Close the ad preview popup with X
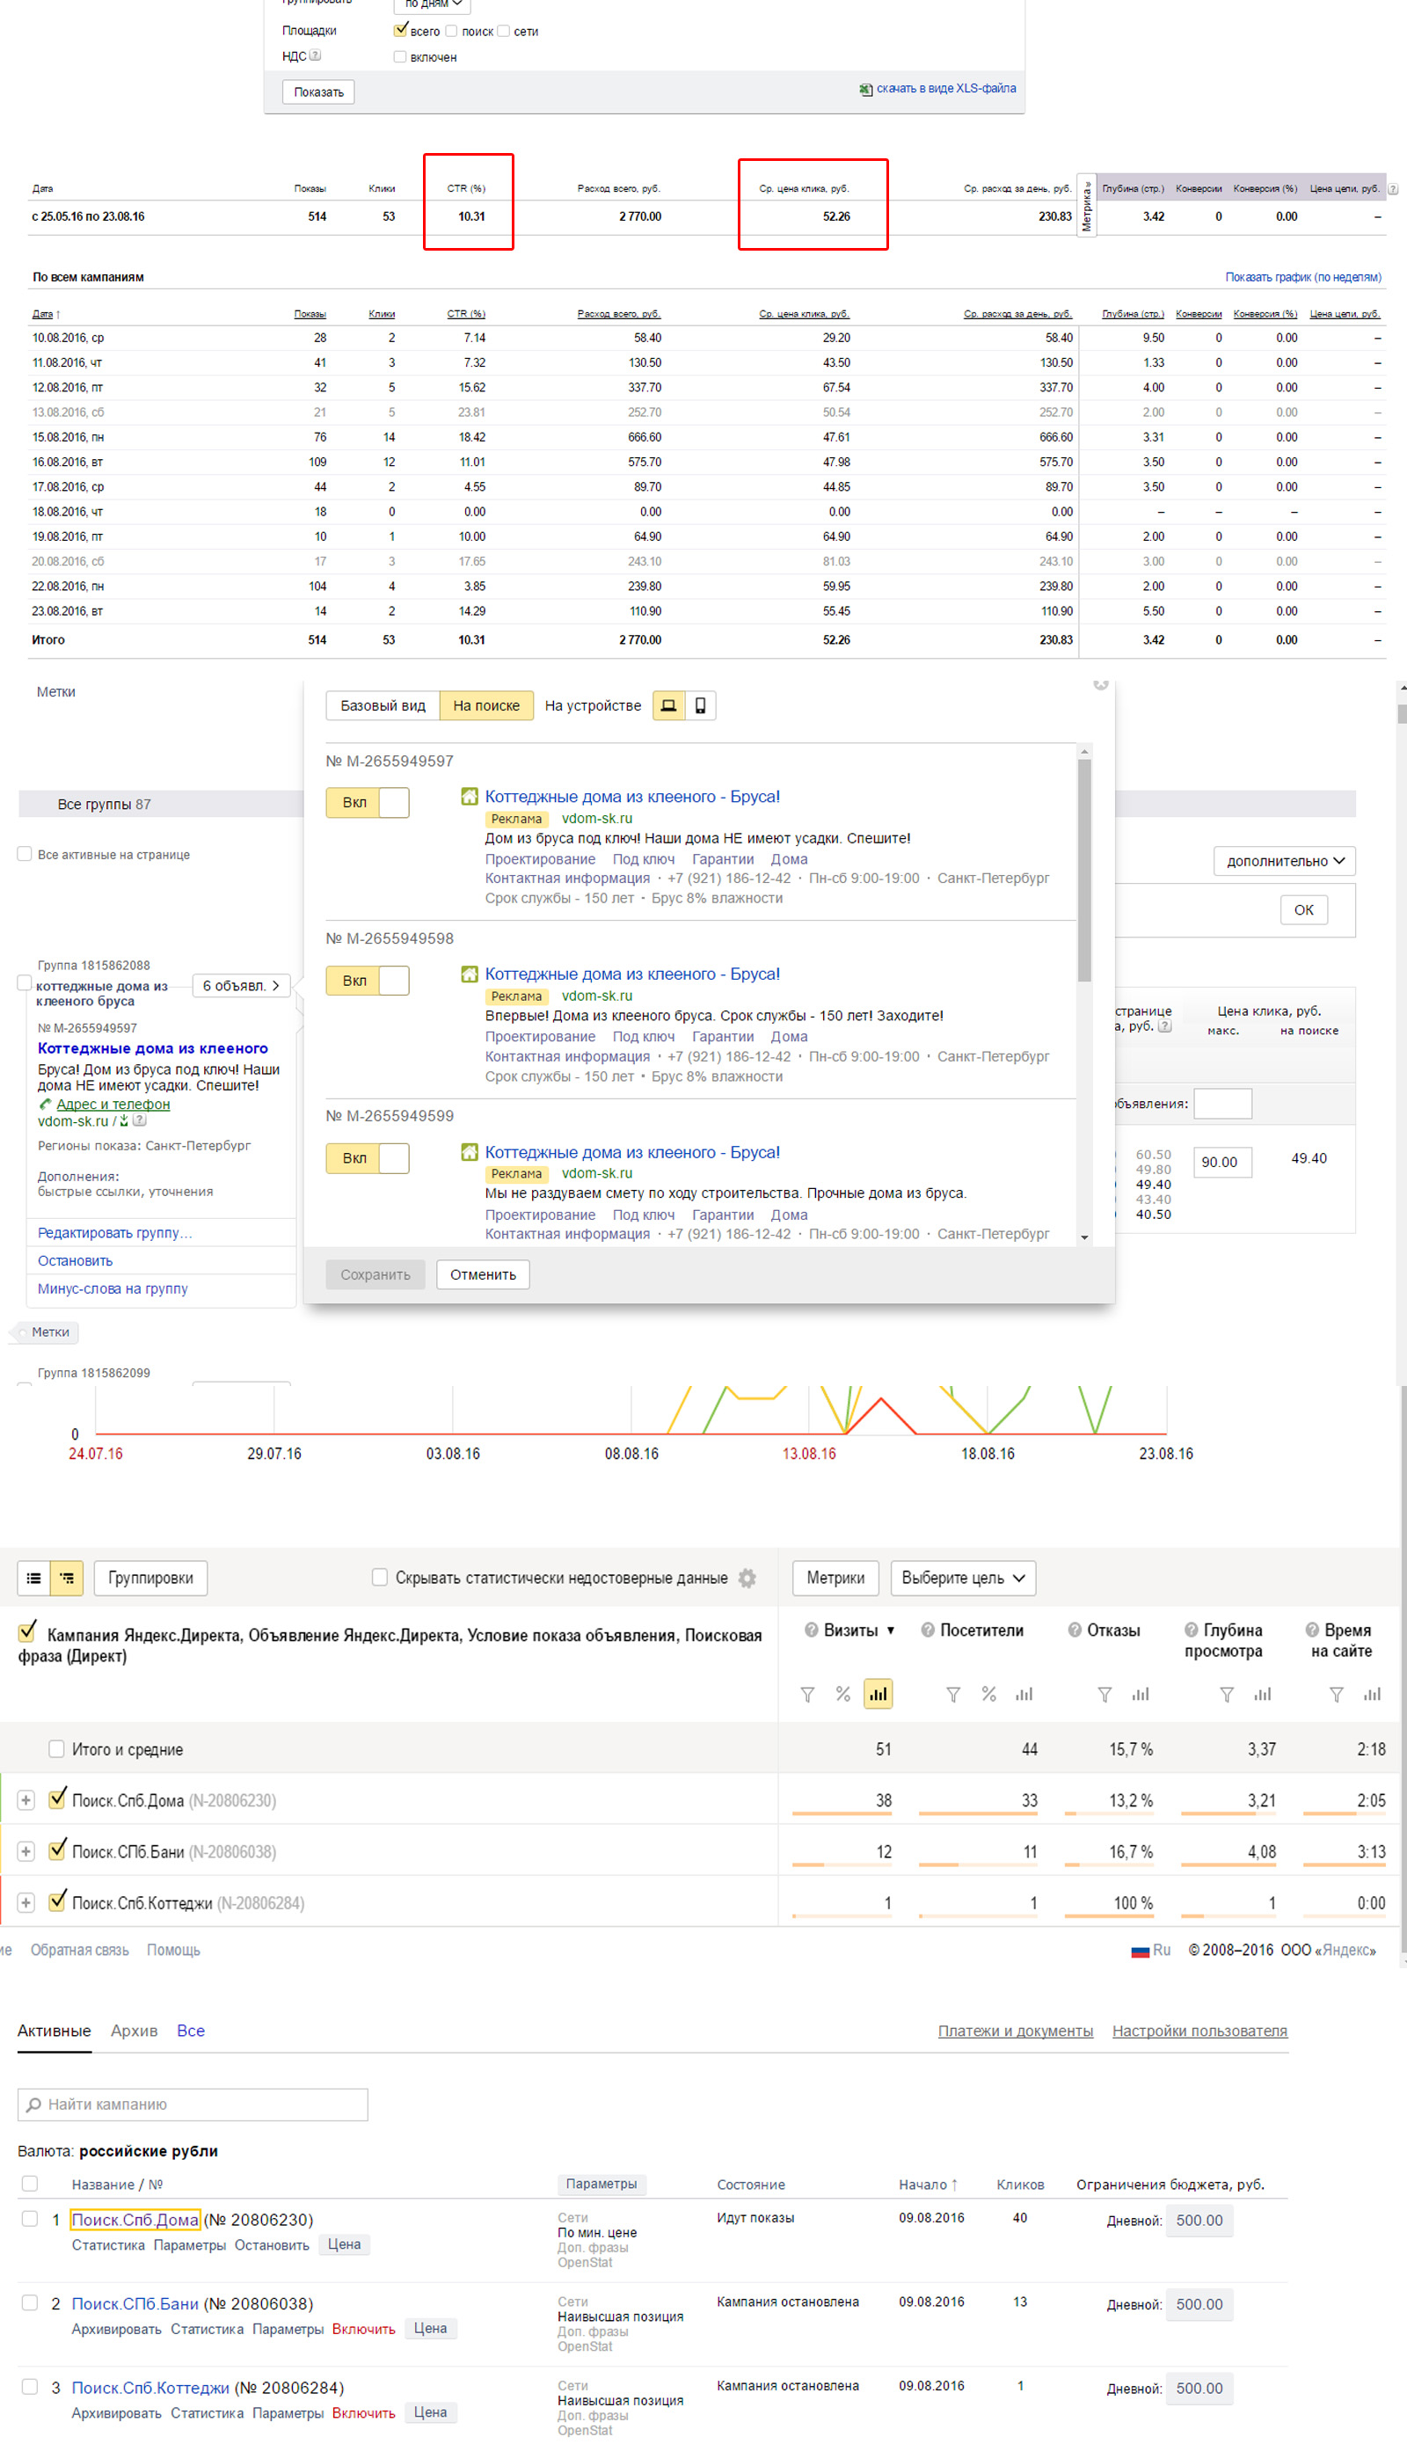This screenshot has height=2444, width=1407. coord(1100,684)
